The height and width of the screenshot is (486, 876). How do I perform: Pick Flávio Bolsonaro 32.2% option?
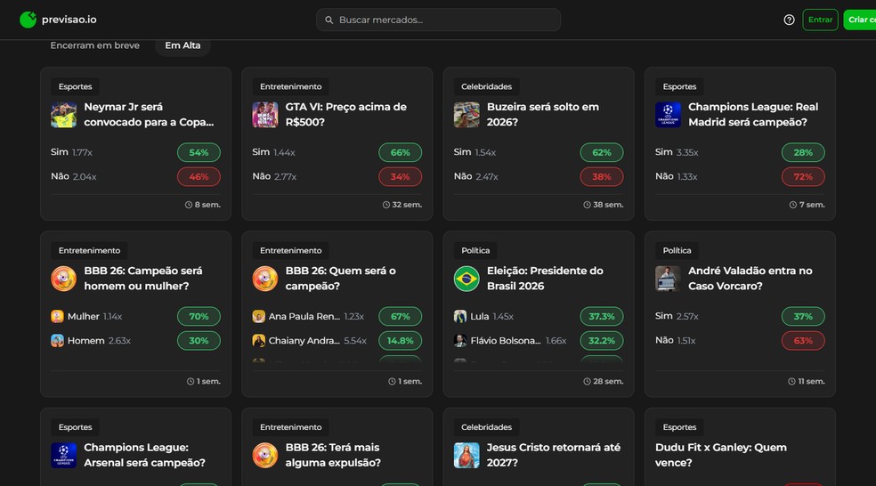(602, 340)
